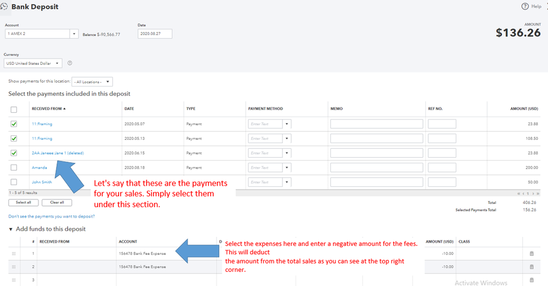
Task: Open payment method dropdown for 2020.05.07 row
Action: click(286, 124)
